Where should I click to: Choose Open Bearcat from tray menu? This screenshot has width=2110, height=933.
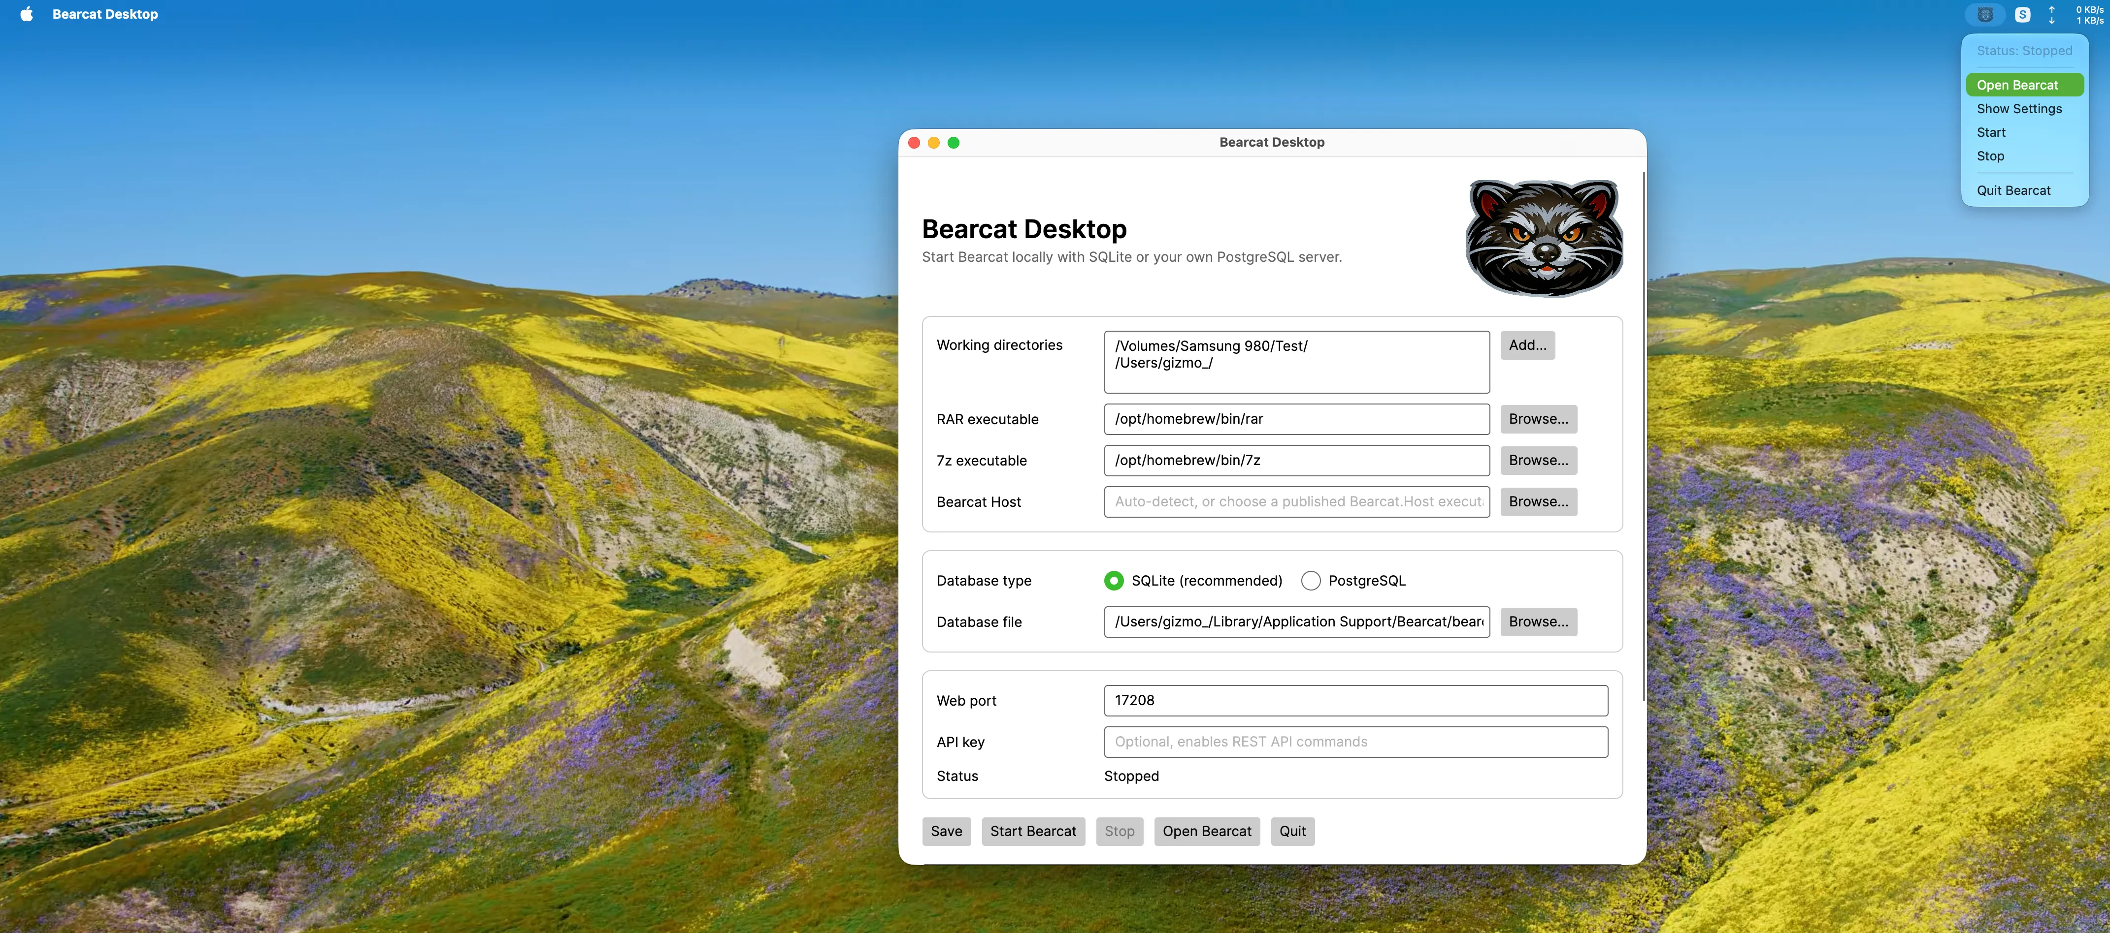tap(2024, 85)
